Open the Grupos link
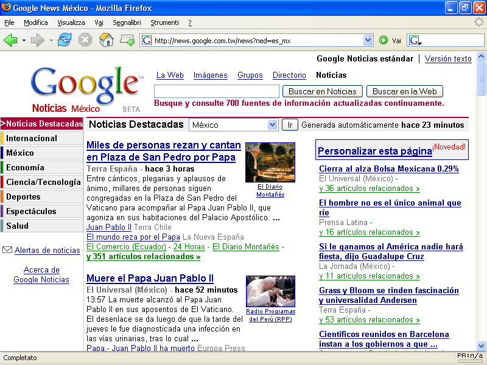This screenshot has width=487, height=365. point(250,75)
